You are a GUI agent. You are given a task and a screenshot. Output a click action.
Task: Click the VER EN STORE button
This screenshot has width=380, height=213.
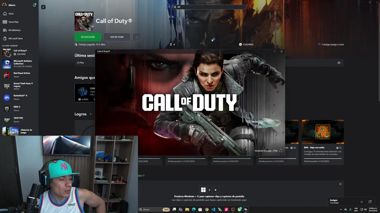(117, 37)
